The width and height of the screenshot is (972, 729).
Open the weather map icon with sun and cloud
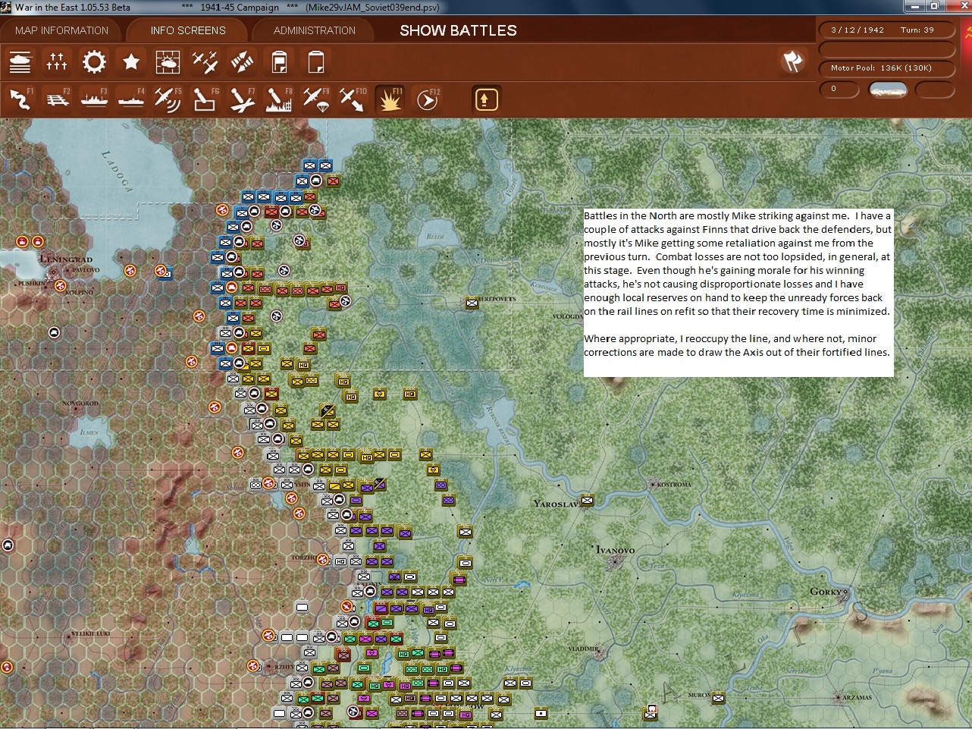pos(168,61)
